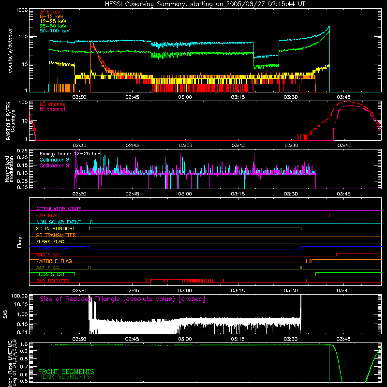The image size is (387, 387).
Task: Click the SC_TRANSMITTER flag label
Action: (x=56, y=235)
